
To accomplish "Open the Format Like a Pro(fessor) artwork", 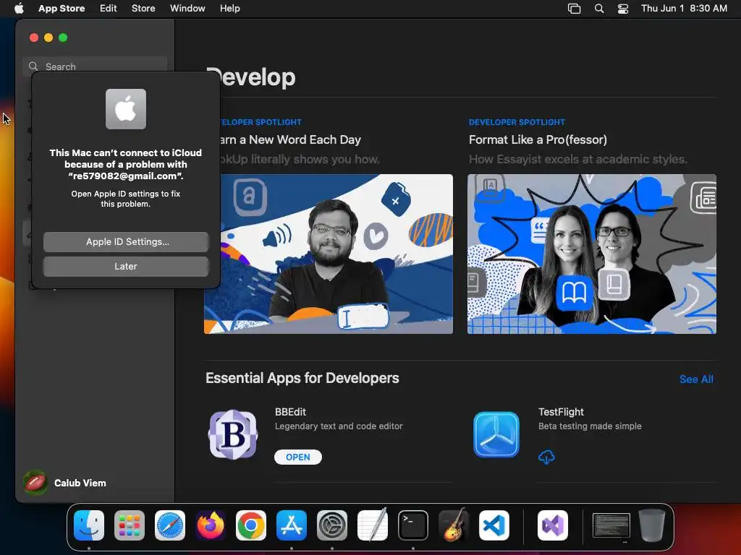I will [592, 254].
